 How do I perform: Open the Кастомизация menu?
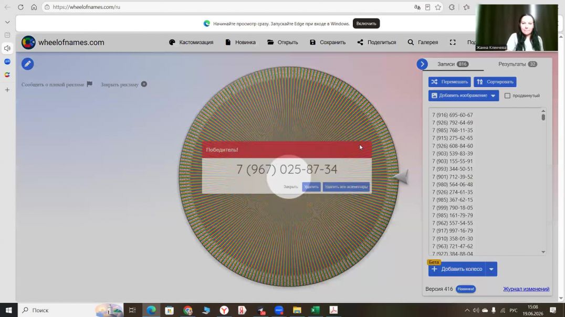pyautogui.click(x=191, y=43)
